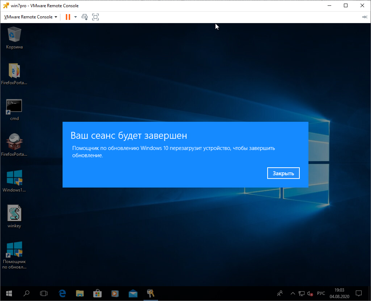The height and width of the screenshot is (301, 371).
Task: Click the dialog title Ваш сеанс будет завершен
Action: [x=129, y=136]
